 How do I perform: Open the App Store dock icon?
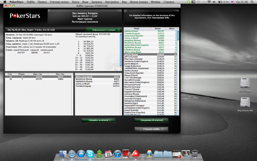81,154
